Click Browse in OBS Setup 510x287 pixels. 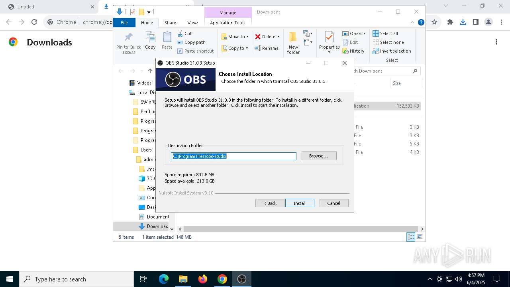[x=319, y=156]
